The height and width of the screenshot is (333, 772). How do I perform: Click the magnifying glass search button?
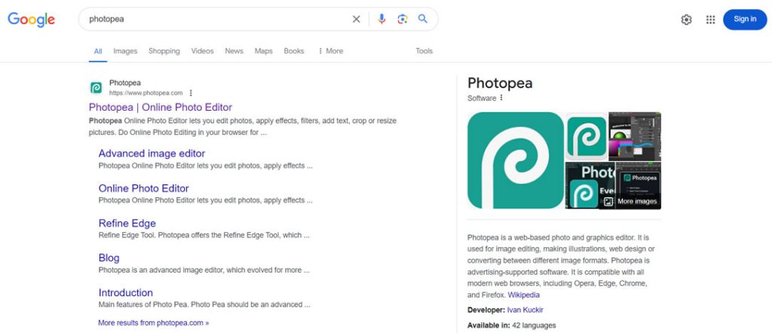(423, 20)
